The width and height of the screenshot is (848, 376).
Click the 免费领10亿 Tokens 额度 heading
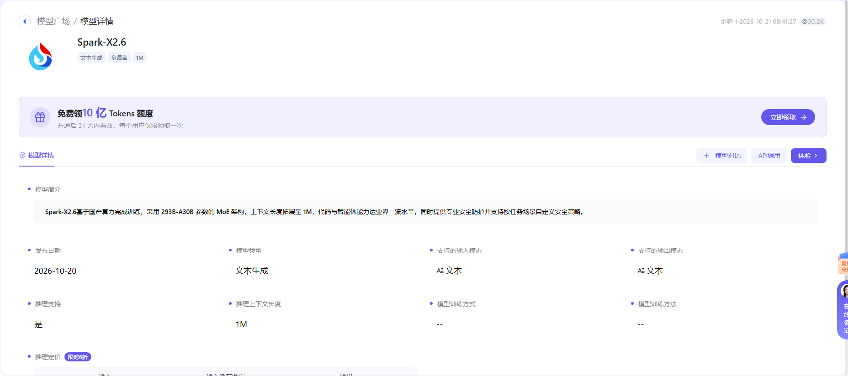coord(105,113)
